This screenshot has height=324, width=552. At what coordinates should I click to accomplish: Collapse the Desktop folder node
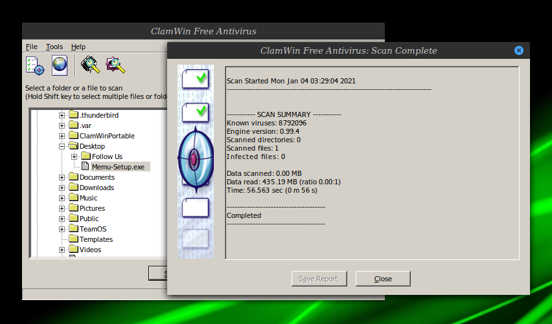pyautogui.click(x=62, y=146)
